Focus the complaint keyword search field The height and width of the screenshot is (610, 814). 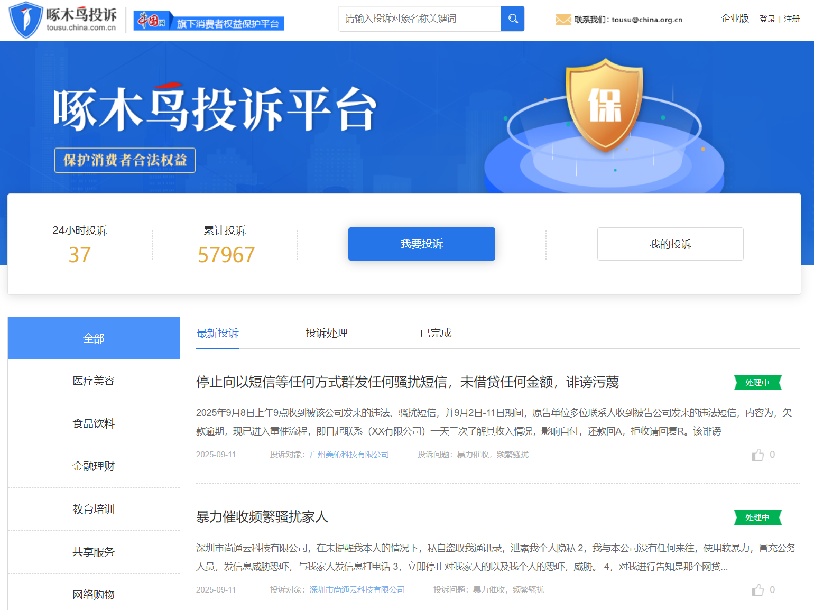point(419,19)
